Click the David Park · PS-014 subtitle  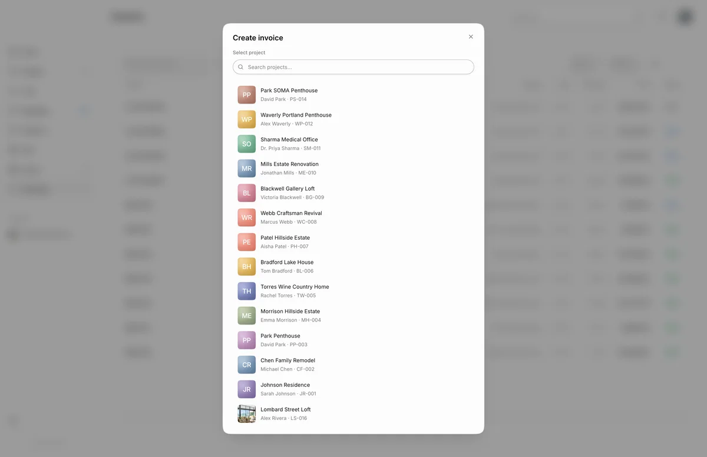(x=284, y=100)
